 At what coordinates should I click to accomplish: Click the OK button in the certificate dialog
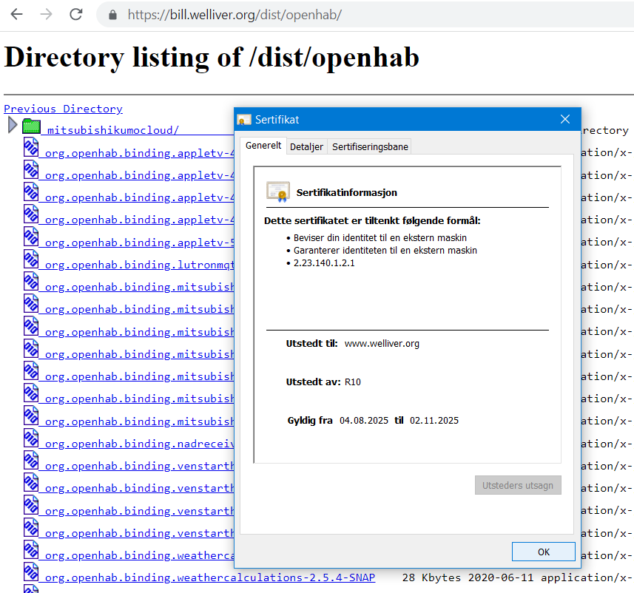tap(543, 552)
